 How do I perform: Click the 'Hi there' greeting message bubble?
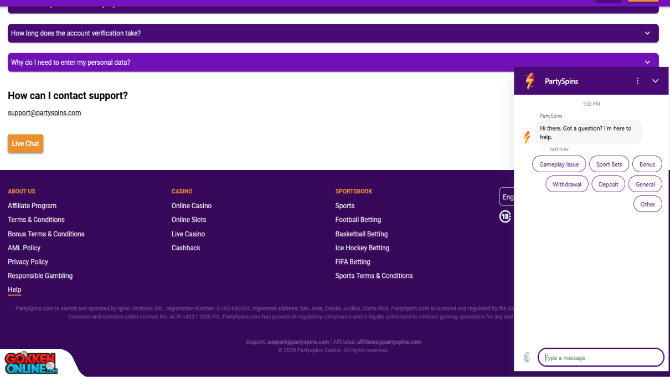click(589, 132)
